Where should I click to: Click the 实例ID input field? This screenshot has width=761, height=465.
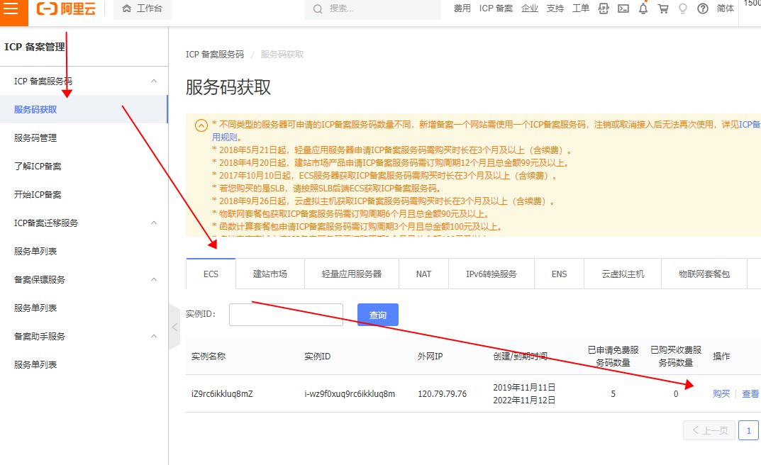pyautogui.click(x=286, y=315)
